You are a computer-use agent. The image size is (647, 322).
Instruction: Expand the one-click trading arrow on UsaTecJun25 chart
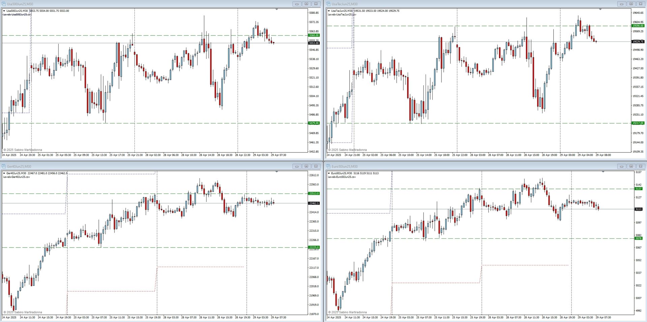[329, 11]
